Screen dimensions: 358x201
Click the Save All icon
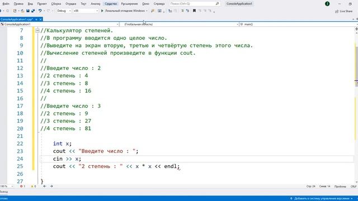[x=33, y=11]
